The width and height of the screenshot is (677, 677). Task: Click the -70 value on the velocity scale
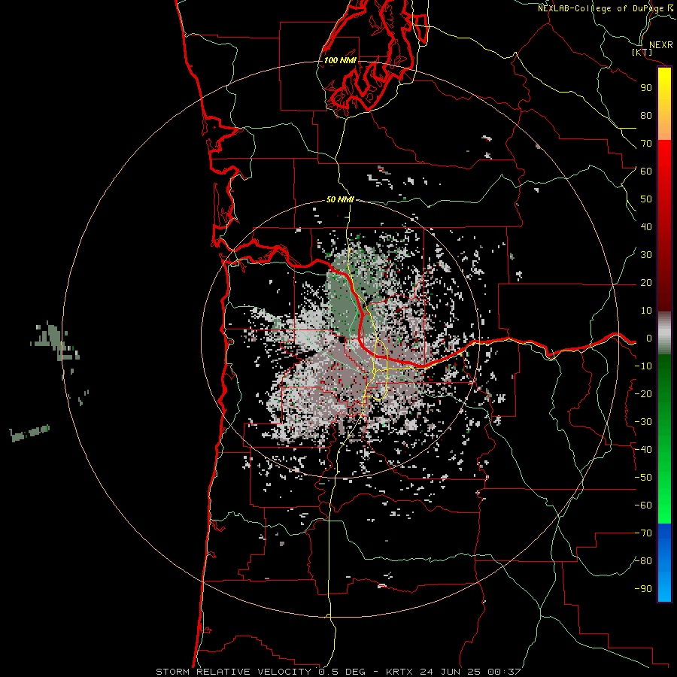(x=643, y=533)
